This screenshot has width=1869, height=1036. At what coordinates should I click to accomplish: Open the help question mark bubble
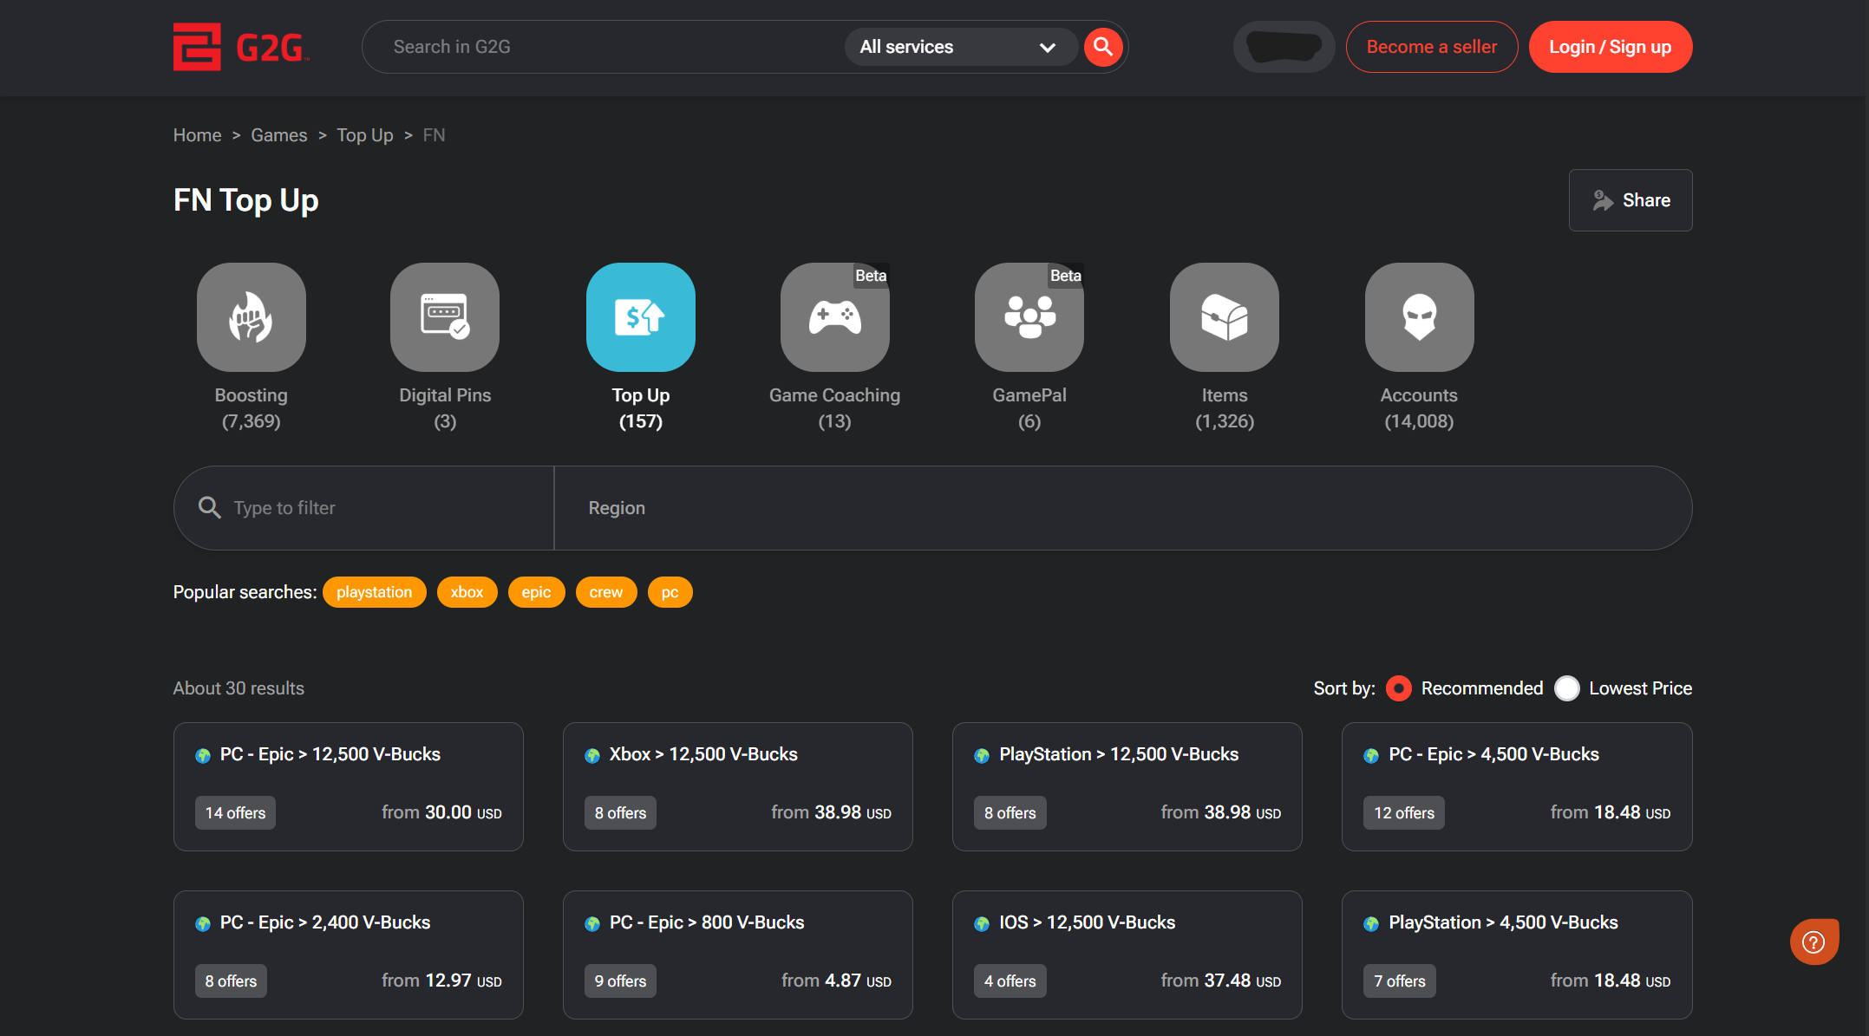coord(1814,942)
